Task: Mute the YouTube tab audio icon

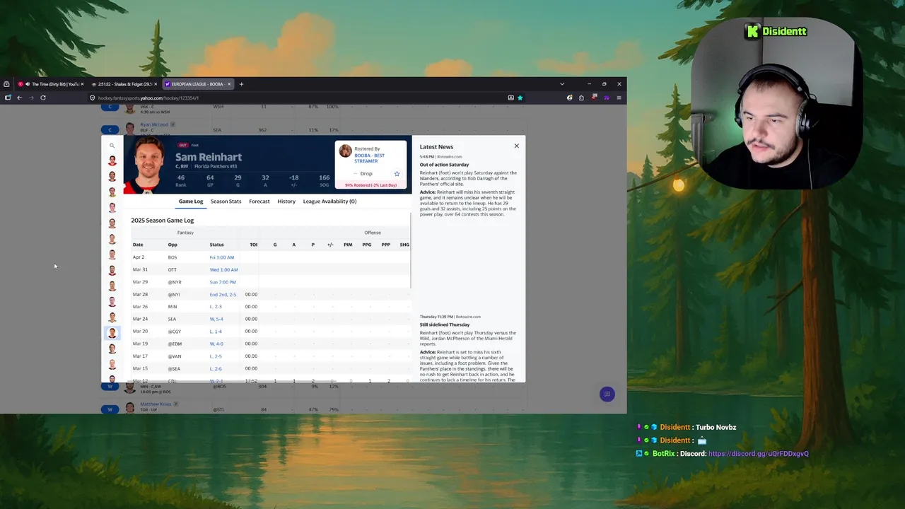Action: [x=28, y=84]
